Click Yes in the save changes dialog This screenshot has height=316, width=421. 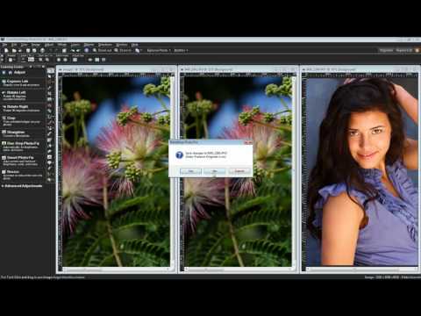[x=191, y=171]
